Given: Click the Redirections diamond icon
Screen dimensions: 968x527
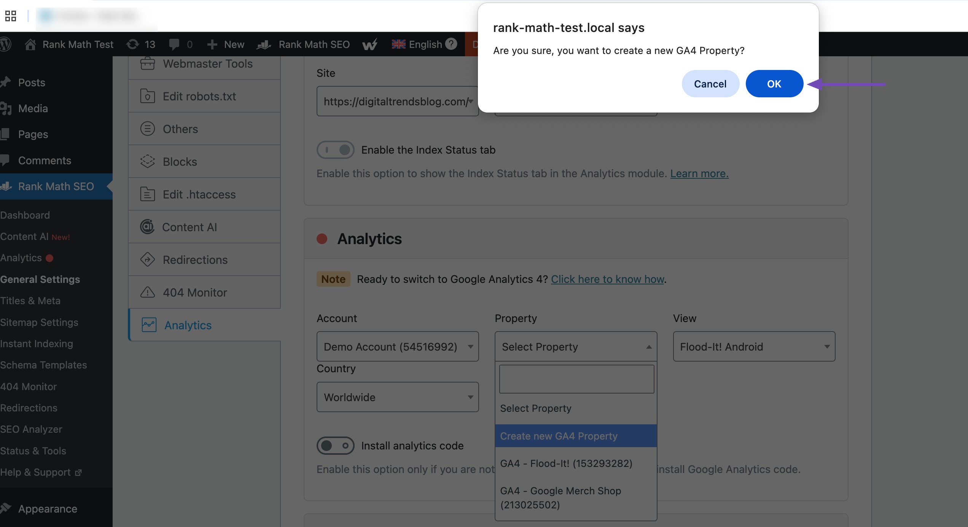Looking at the screenshot, I should (147, 260).
